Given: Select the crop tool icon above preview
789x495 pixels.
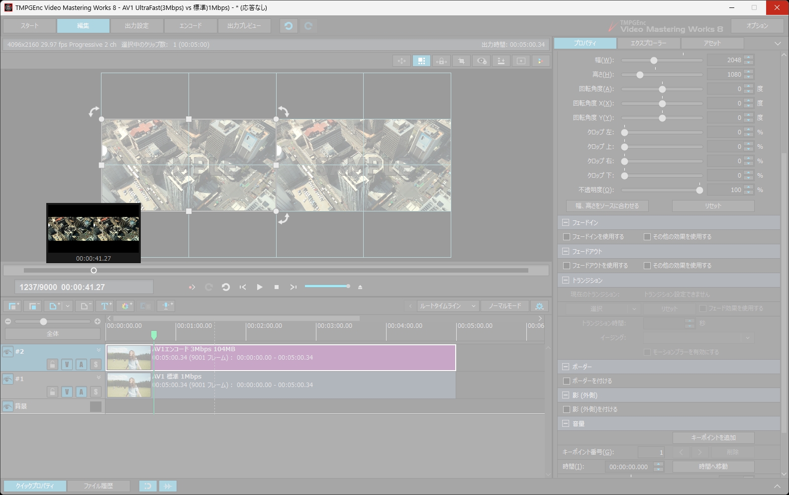Looking at the screenshot, I should [461, 61].
